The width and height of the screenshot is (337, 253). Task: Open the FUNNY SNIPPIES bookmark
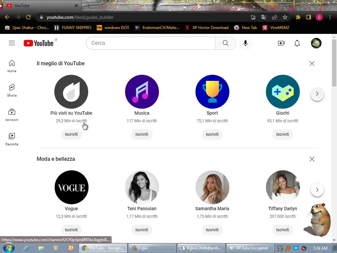73,28
